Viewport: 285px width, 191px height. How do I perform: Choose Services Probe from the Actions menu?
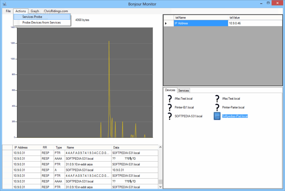32,17
